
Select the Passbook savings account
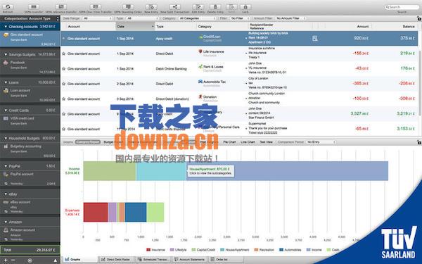tap(30, 67)
